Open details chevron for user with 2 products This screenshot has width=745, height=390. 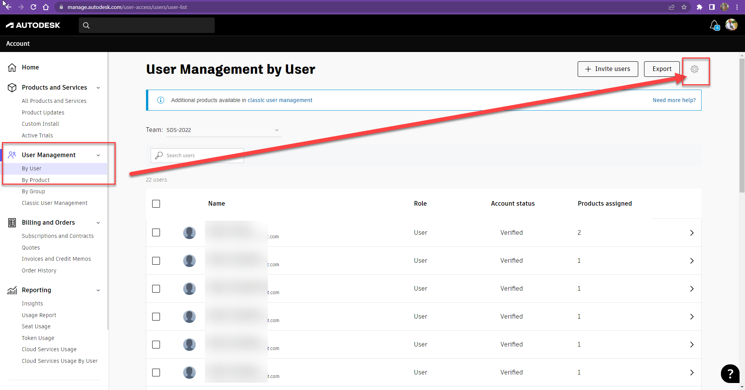(x=692, y=233)
